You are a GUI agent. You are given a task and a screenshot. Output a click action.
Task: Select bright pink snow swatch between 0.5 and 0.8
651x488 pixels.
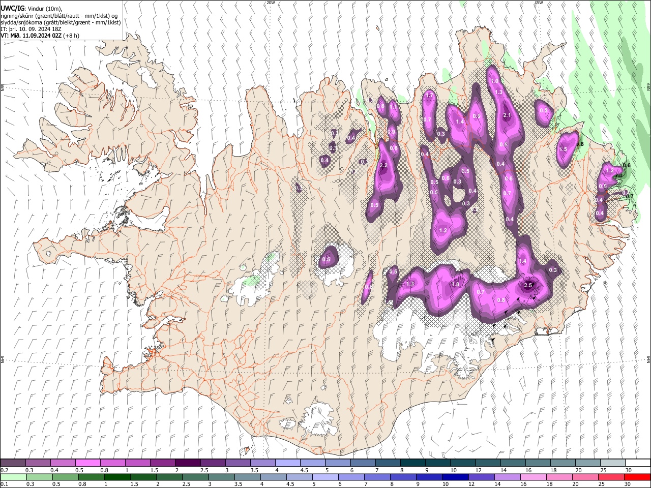coord(87,463)
